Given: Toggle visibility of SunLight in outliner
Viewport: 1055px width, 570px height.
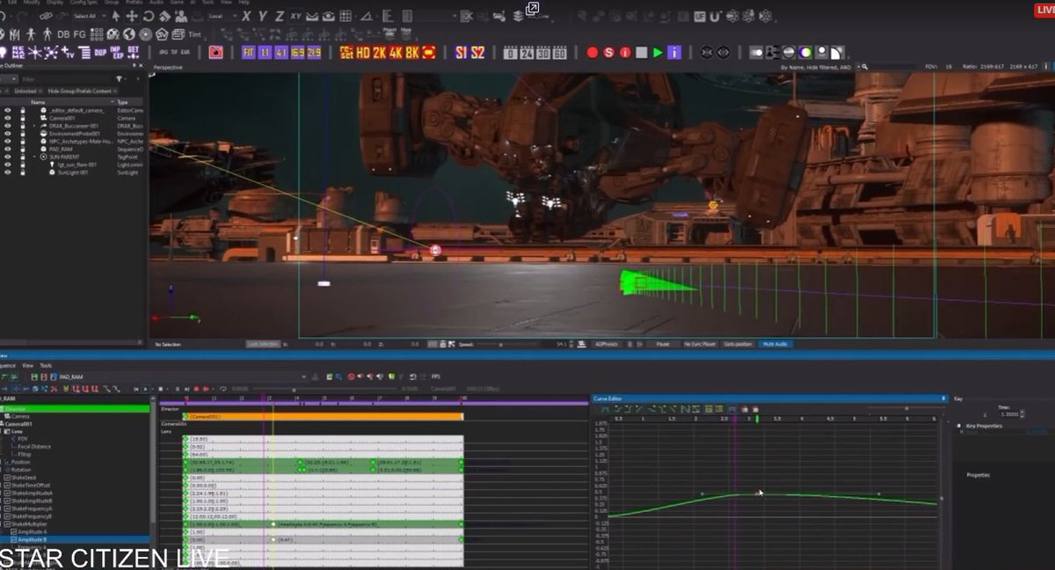Looking at the screenshot, I should 7,172.
